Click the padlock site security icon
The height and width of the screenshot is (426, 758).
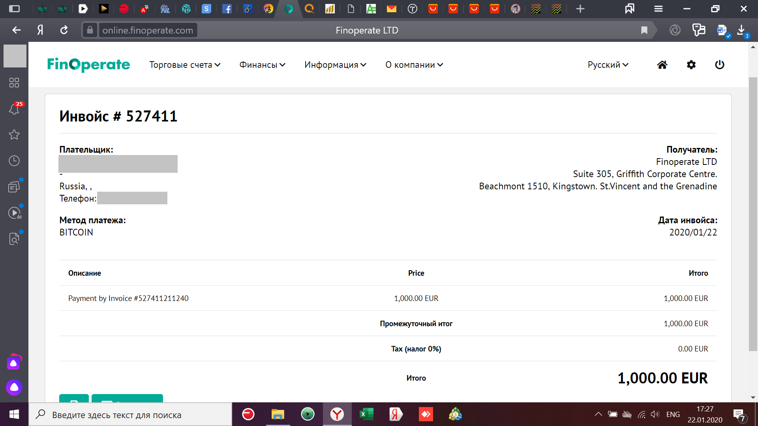[x=90, y=30]
